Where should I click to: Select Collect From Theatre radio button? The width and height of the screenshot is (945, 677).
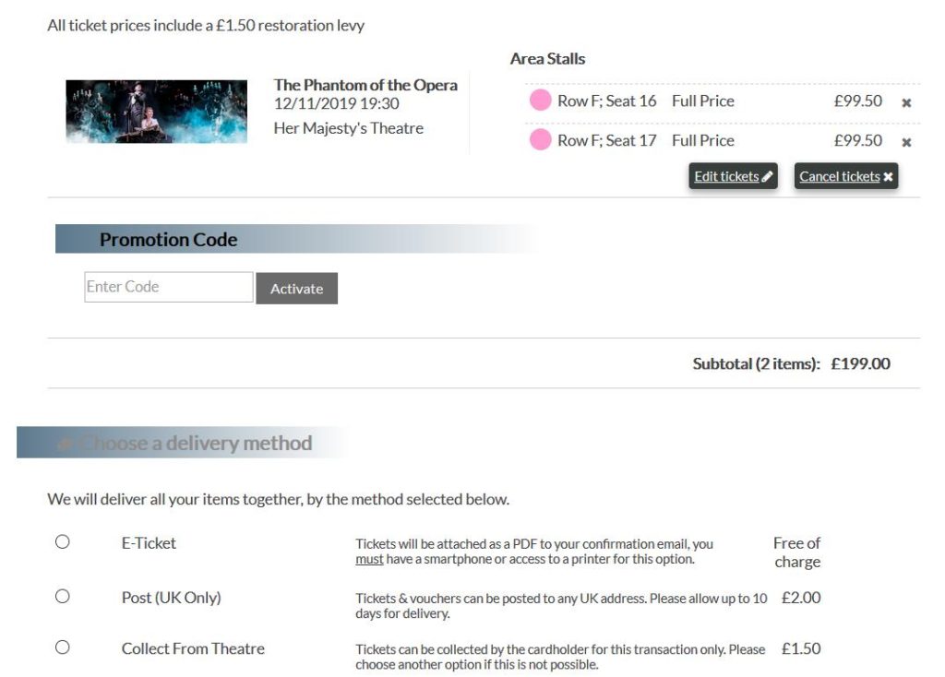(63, 647)
